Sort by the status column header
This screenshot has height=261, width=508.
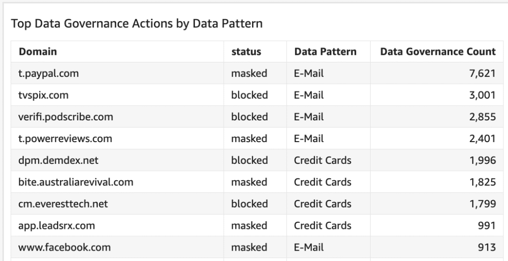point(246,52)
